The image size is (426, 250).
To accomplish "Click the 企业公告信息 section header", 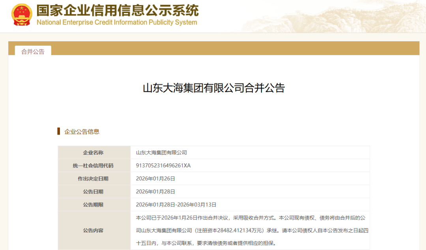I will click(82, 131).
